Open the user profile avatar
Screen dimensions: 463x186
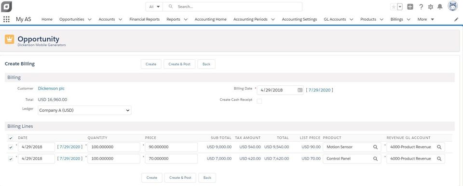point(453,6)
